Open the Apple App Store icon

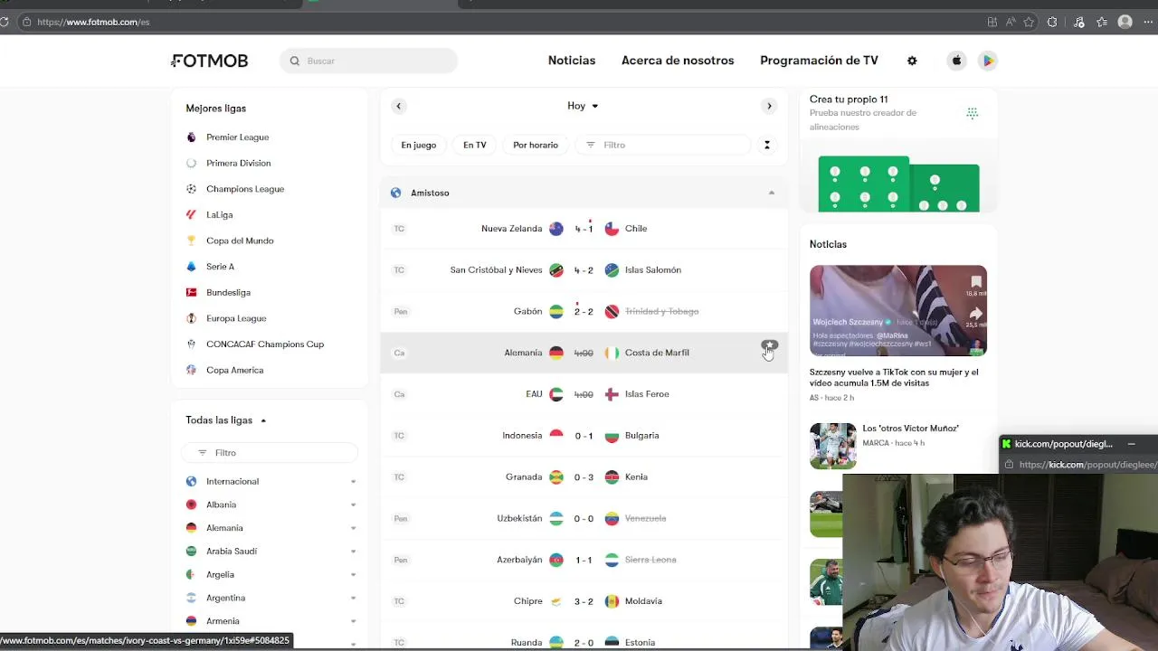coord(956,61)
